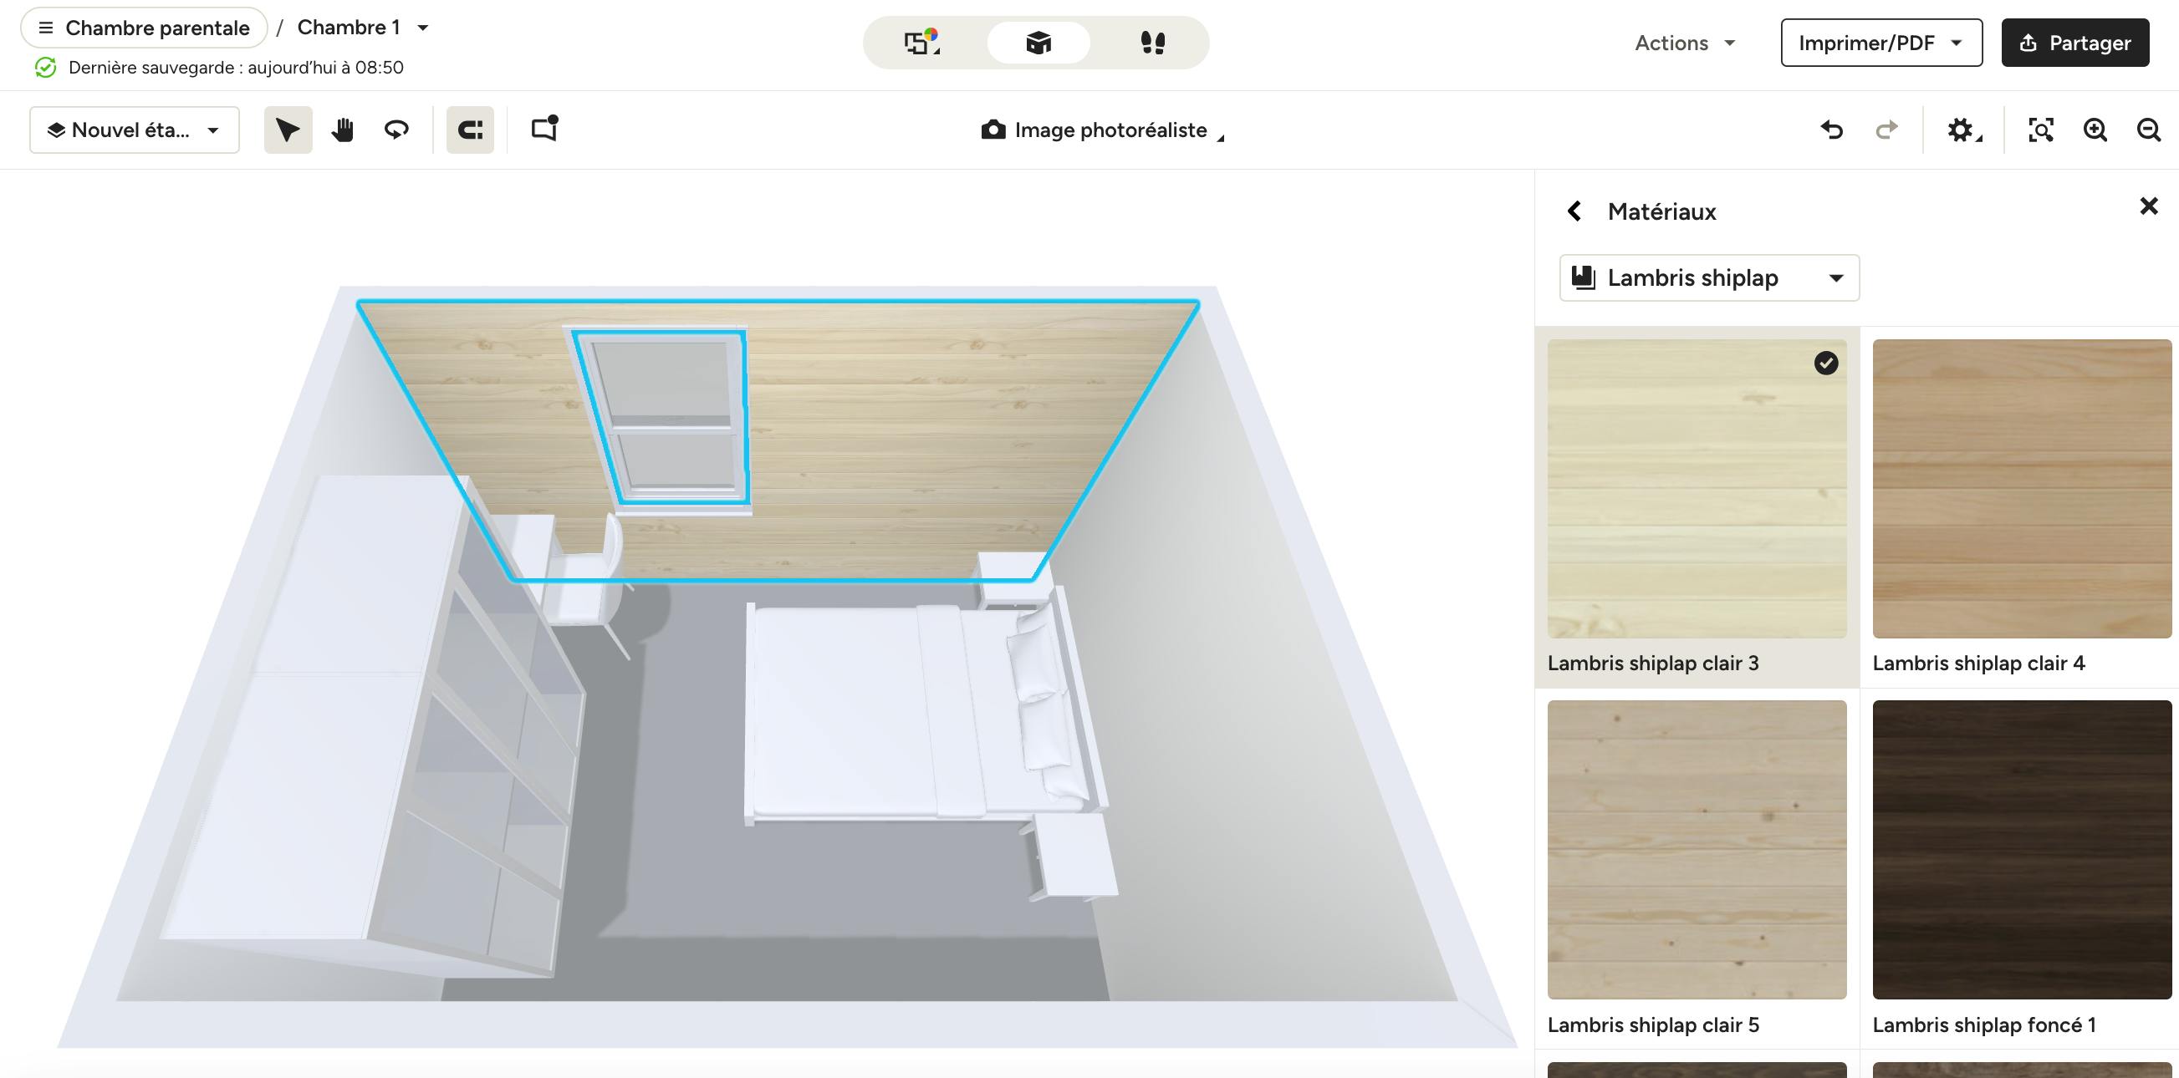Open the Image photoréaliste options
The height and width of the screenshot is (1078, 2179).
(1103, 130)
